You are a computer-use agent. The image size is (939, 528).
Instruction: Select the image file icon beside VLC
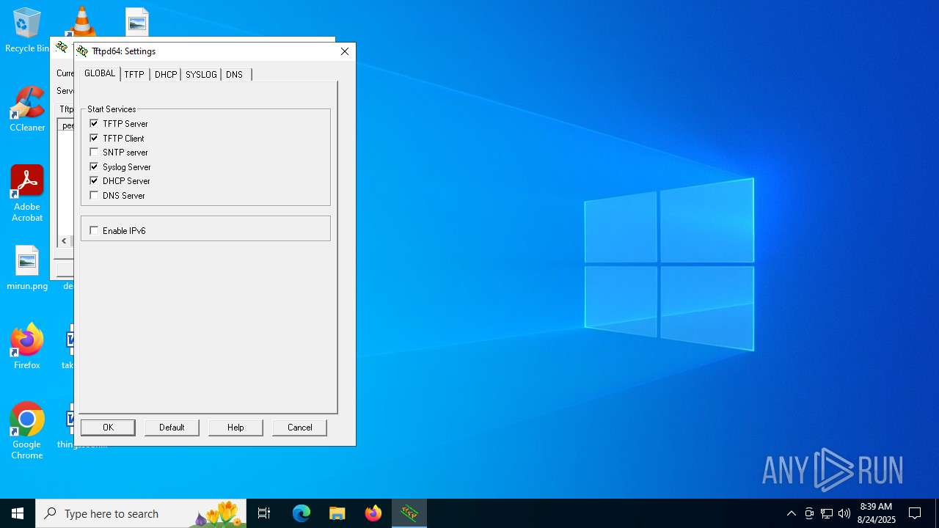pos(137,21)
